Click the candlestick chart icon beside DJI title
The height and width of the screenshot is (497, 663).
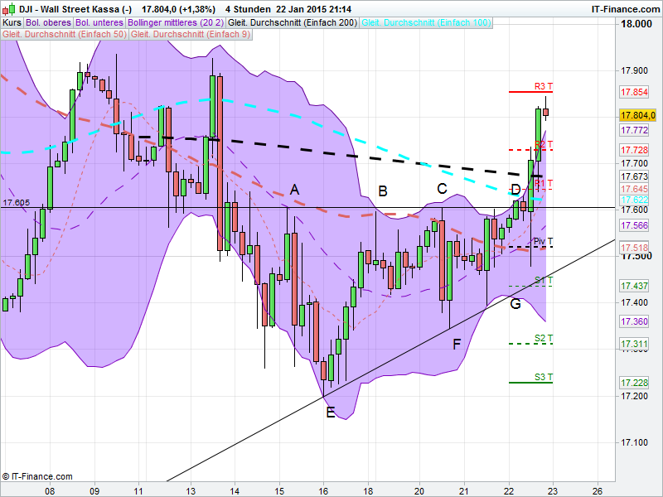pos(9,9)
